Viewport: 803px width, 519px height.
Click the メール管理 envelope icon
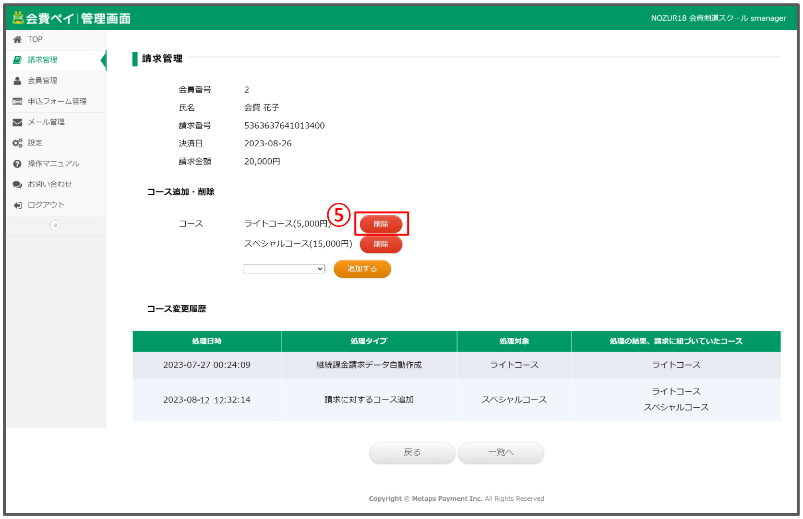coord(17,122)
